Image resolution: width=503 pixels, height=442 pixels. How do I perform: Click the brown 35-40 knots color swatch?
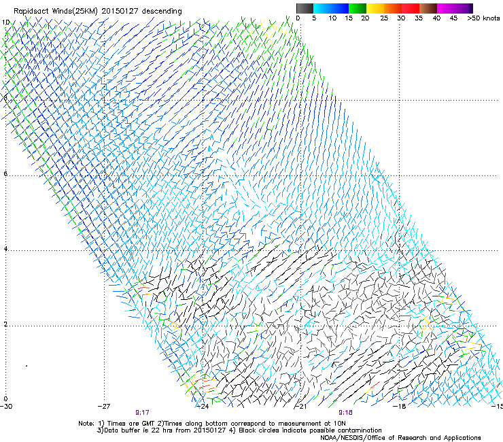428,8
